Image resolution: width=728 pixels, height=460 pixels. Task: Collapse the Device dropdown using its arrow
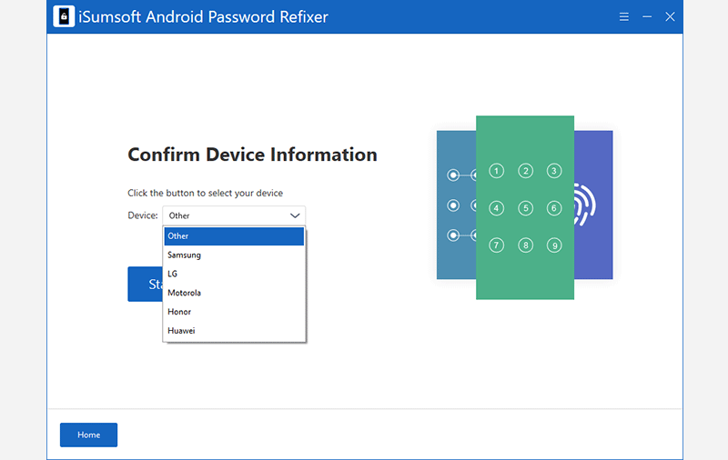(295, 215)
